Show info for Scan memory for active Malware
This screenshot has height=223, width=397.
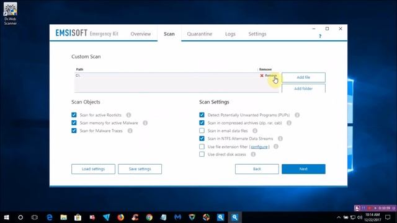145,123
